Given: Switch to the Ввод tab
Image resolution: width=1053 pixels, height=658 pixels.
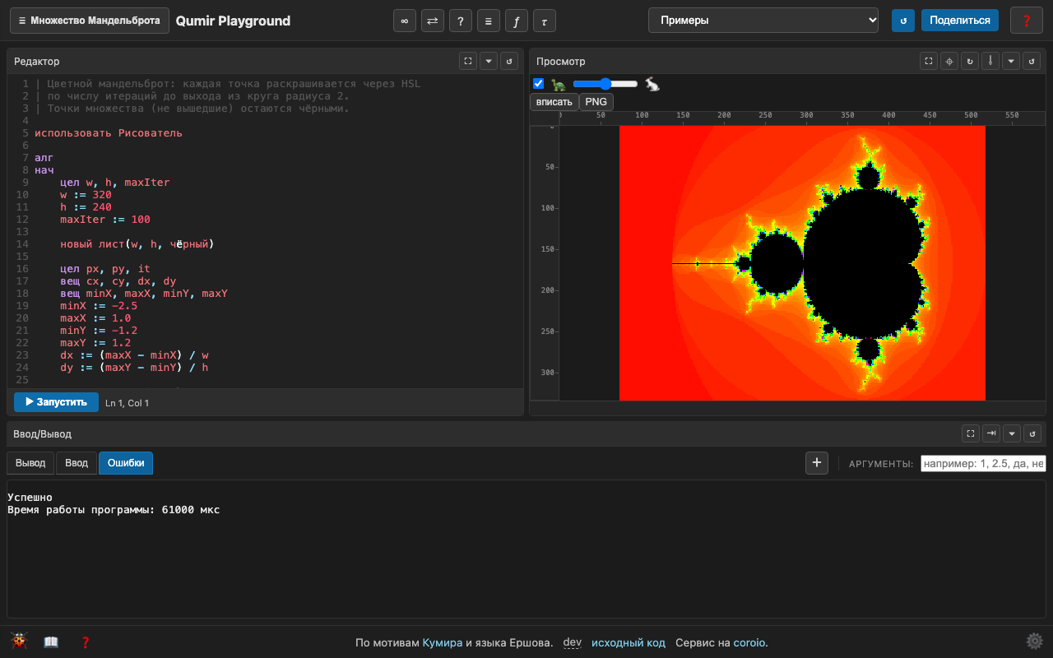Looking at the screenshot, I should tap(77, 463).
